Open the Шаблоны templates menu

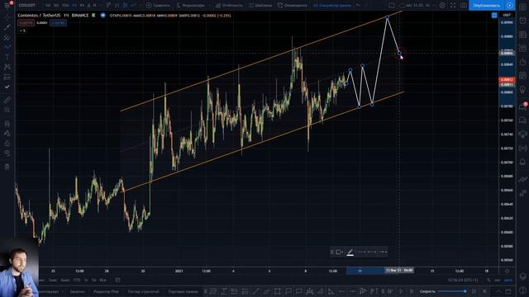point(260,5)
